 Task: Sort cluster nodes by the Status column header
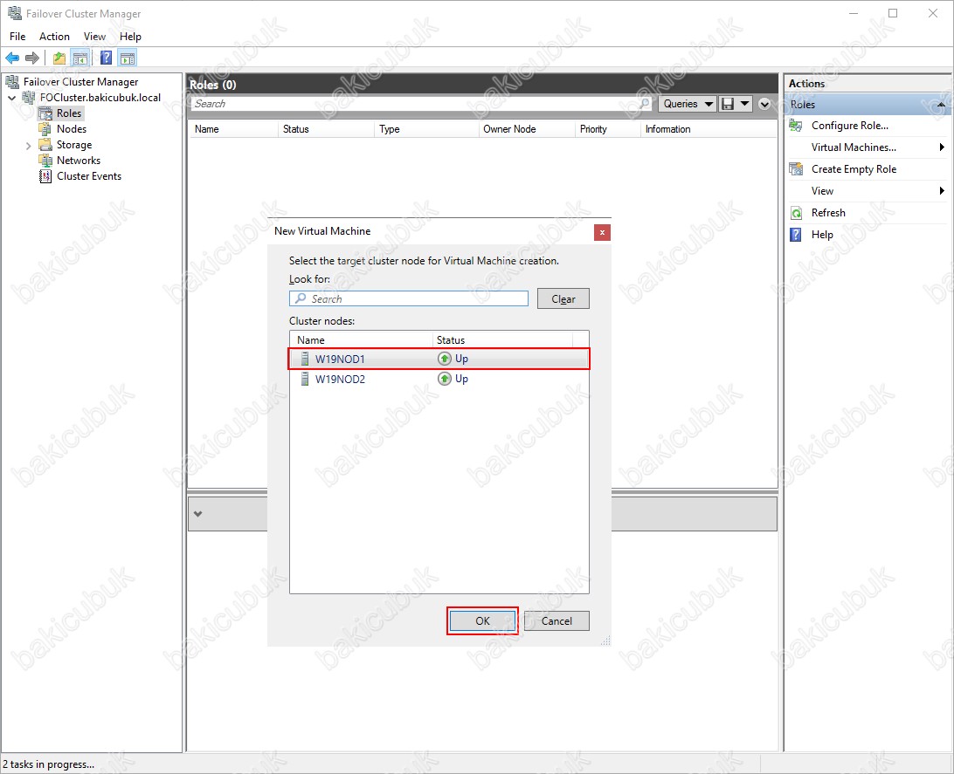[x=502, y=340]
